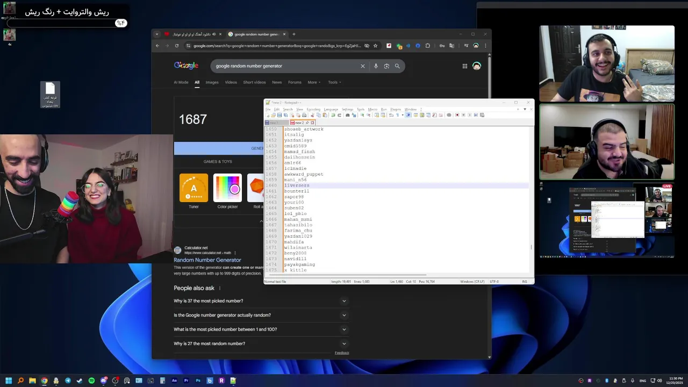Open Spotify from the taskbar
This screenshot has width=688, height=387.
click(91, 381)
